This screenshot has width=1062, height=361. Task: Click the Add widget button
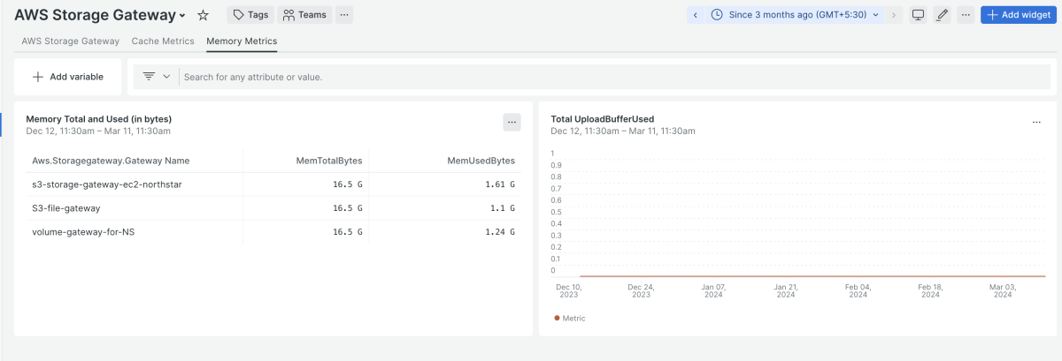pos(1019,15)
